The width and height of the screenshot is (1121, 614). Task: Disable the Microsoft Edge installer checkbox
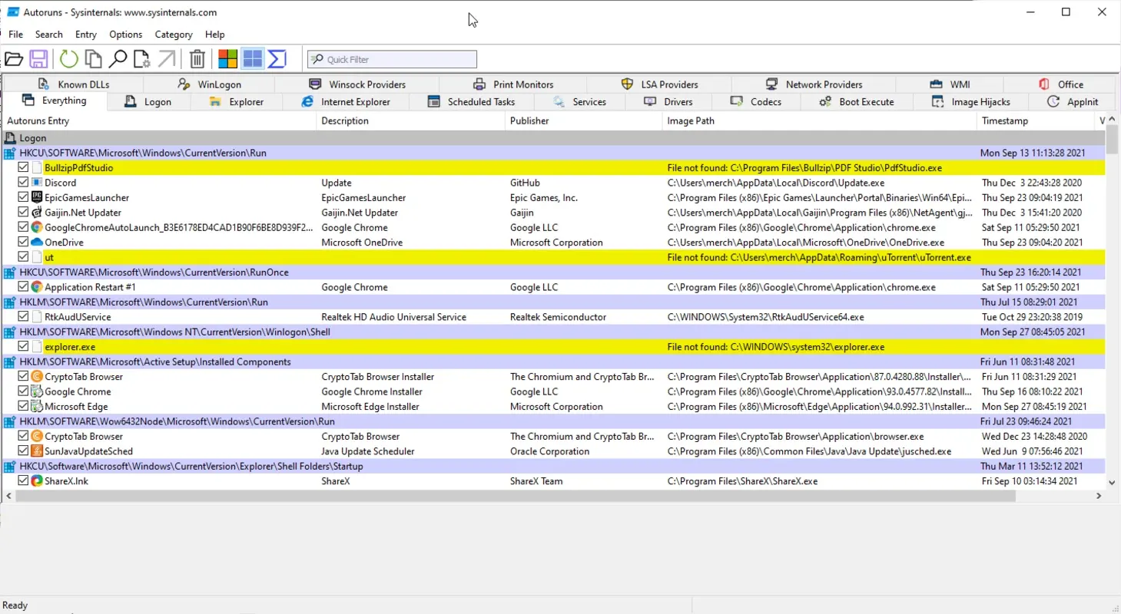[x=24, y=407]
